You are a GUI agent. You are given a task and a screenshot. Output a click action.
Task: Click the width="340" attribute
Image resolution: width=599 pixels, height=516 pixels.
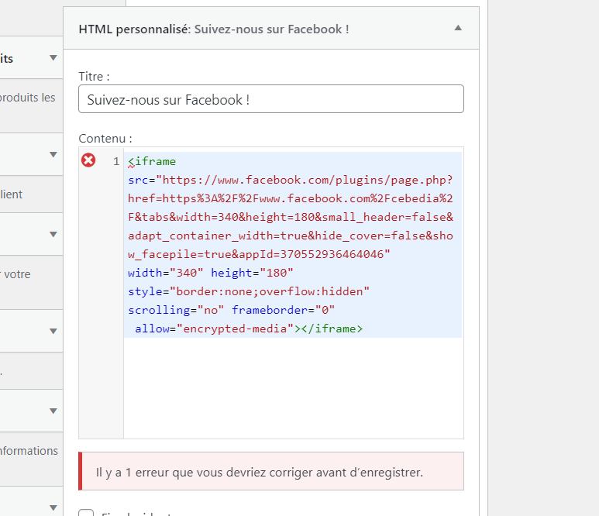(165, 273)
